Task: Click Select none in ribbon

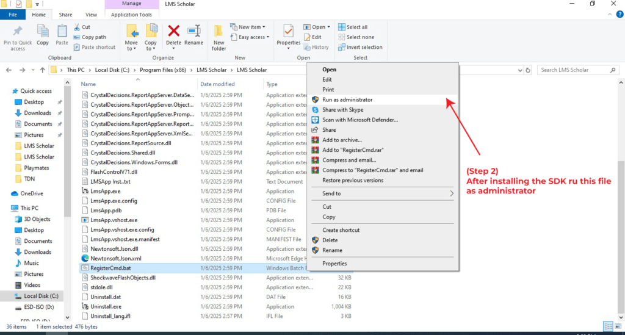Action: coord(356,37)
